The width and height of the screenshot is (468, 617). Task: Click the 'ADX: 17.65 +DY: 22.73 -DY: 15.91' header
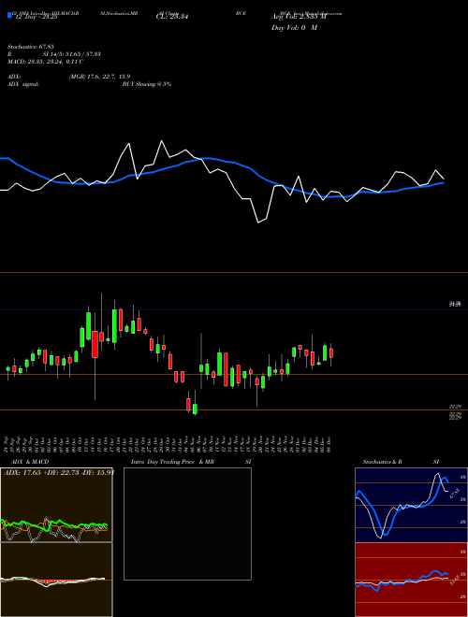(x=59, y=472)
